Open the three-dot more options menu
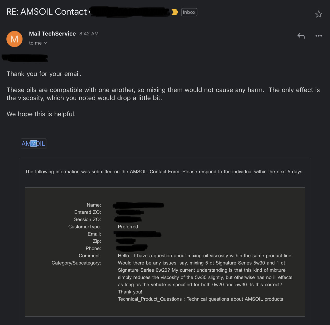 tap(319, 36)
